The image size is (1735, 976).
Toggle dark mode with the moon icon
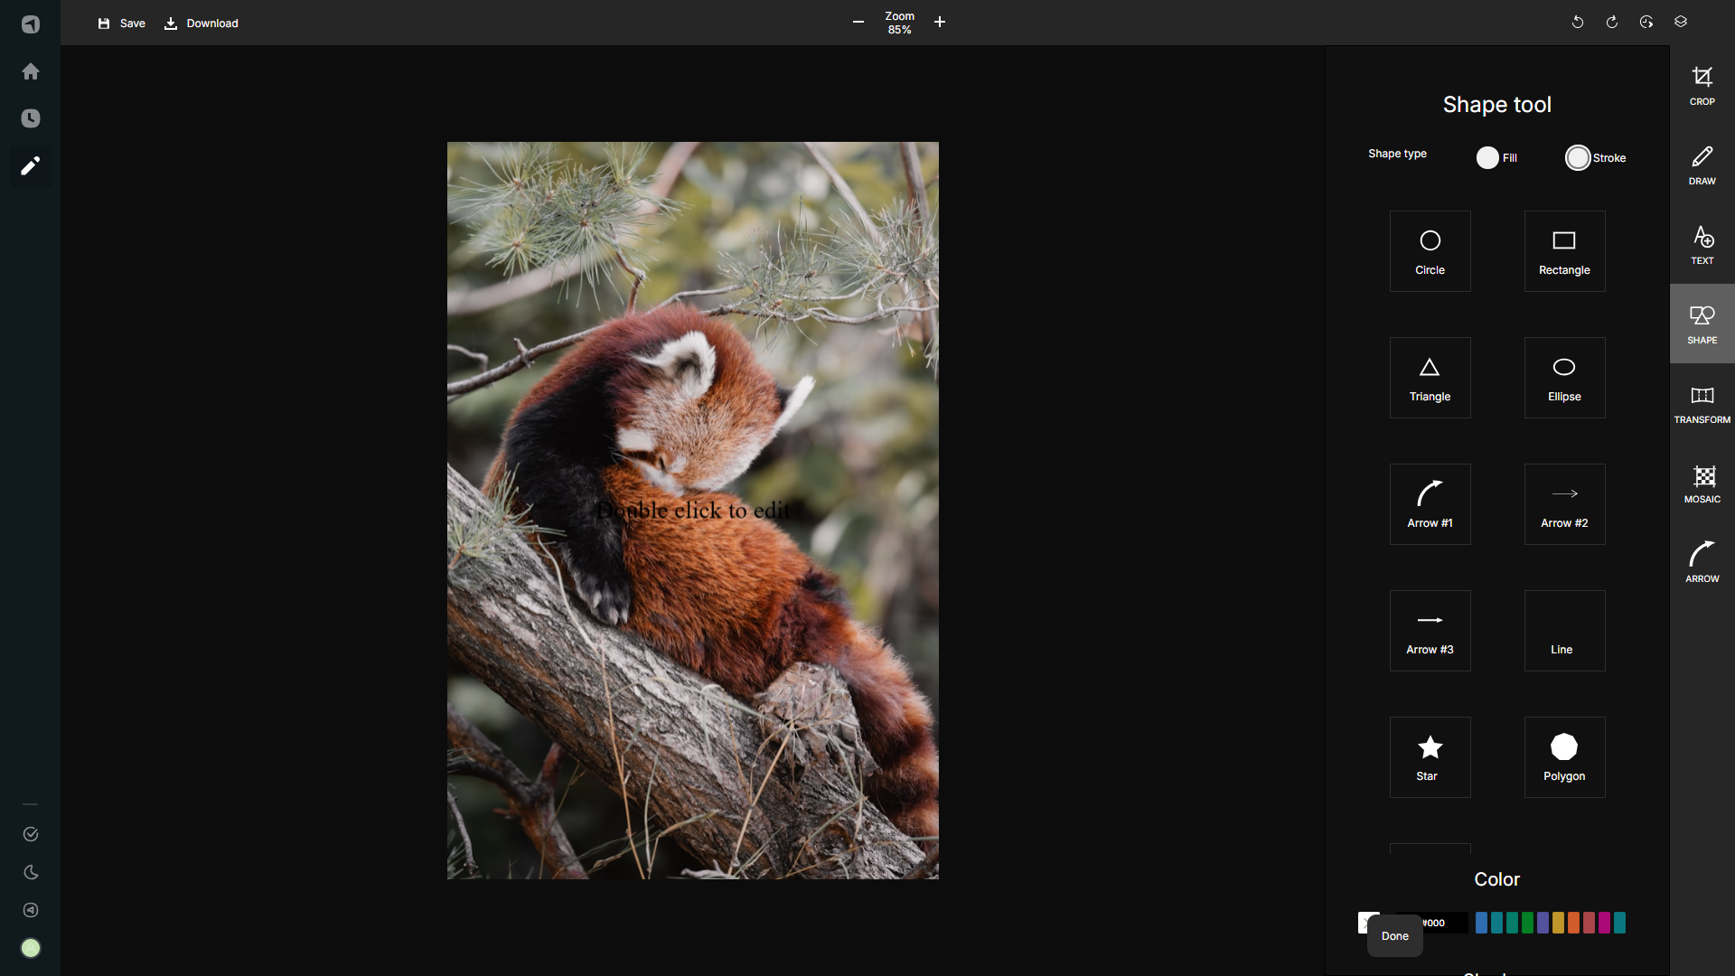click(x=31, y=872)
